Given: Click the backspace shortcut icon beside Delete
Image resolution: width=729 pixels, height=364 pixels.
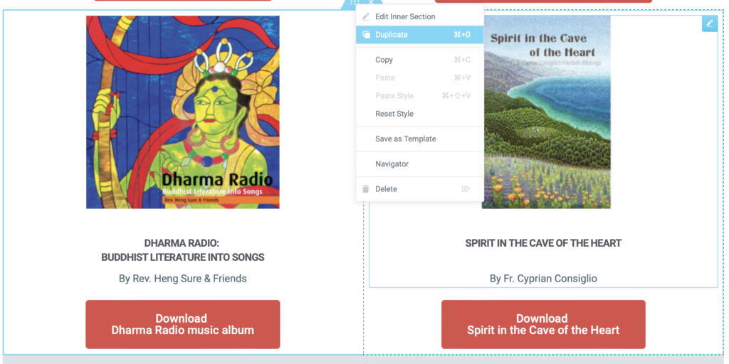Looking at the screenshot, I should tap(466, 189).
